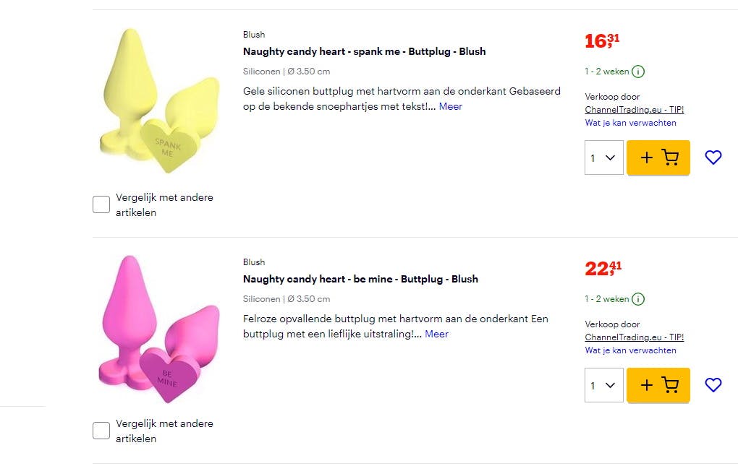
Task: Expand description with Meer on yellow product
Action: (x=450, y=106)
